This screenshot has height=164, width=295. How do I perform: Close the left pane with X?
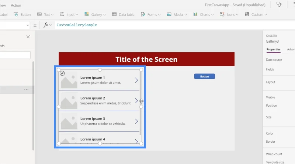[28, 37]
